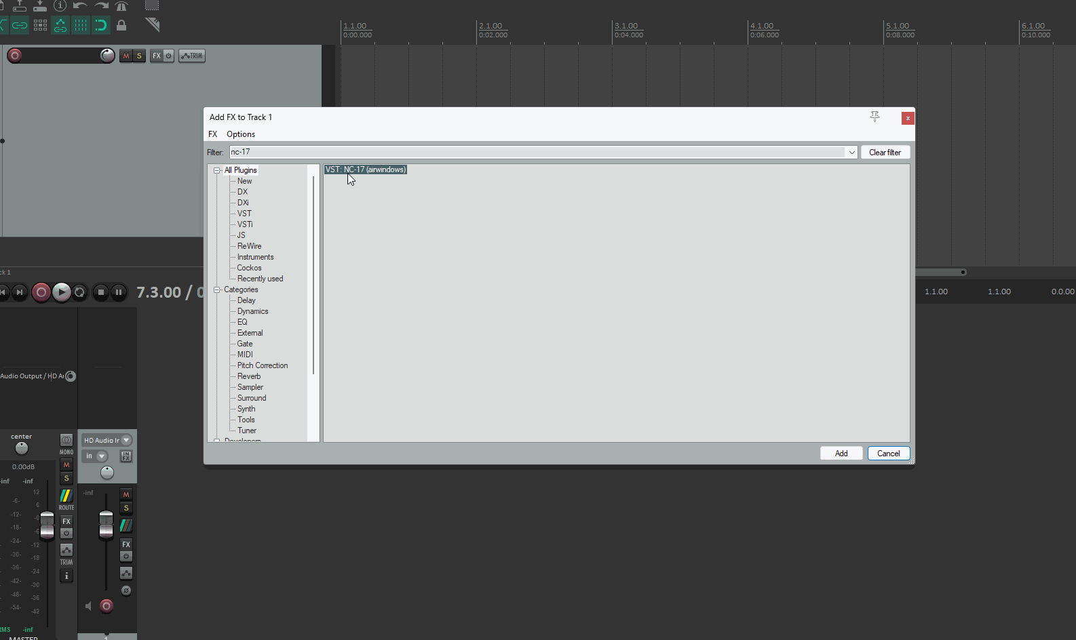Toggle transport Repeat loop button
This screenshot has height=640, width=1076.
[x=79, y=292]
